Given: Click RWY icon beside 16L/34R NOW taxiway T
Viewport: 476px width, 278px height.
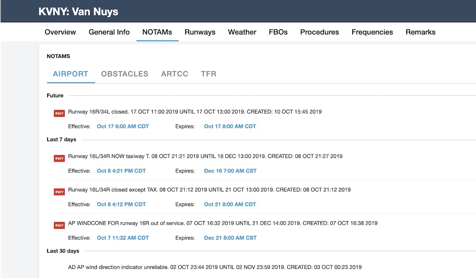Looking at the screenshot, I should coord(59,158).
